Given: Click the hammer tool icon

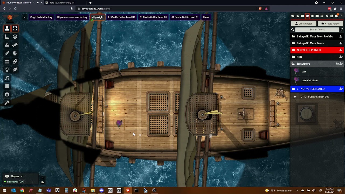Looking at the screenshot, I should tap(7, 103).
